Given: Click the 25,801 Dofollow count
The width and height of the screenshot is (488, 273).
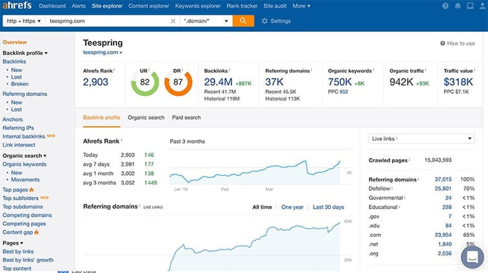Looking at the screenshot, I should click(443, 189).
